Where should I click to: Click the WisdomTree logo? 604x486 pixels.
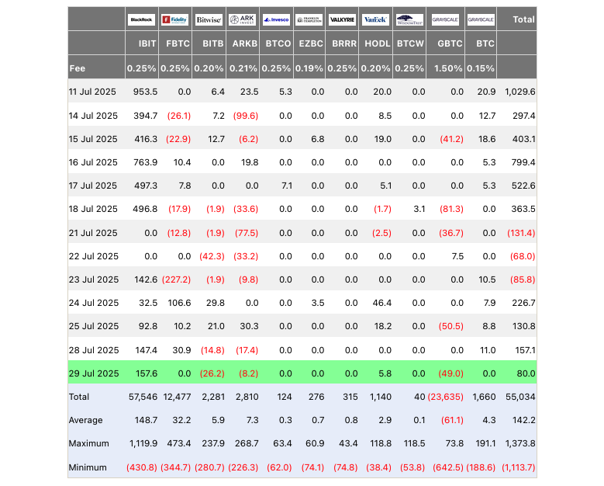point(409,19)
